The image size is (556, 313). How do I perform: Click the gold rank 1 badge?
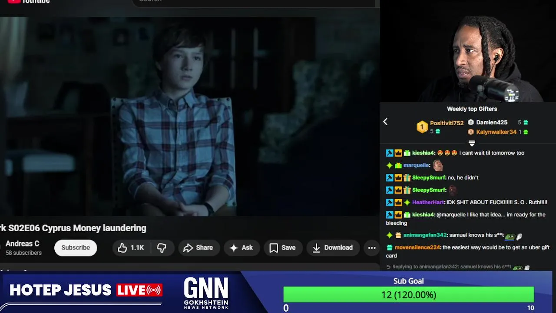422,127
